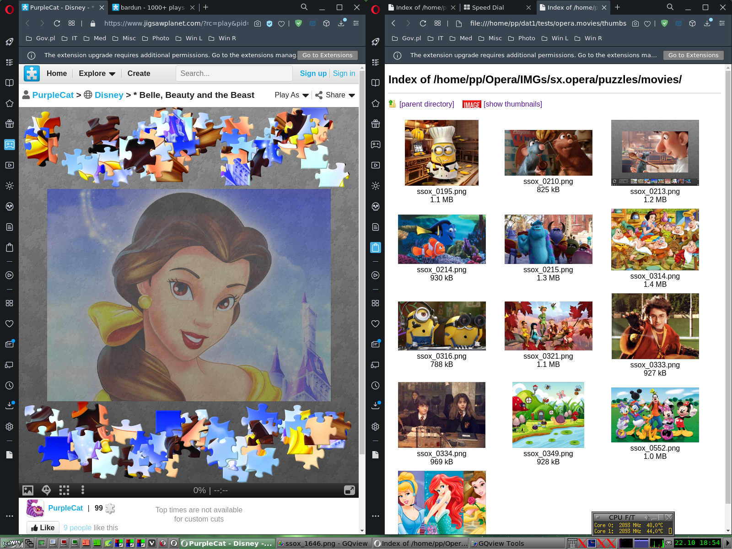Click the brightness sun icon in right sidebar

[376, 186]
